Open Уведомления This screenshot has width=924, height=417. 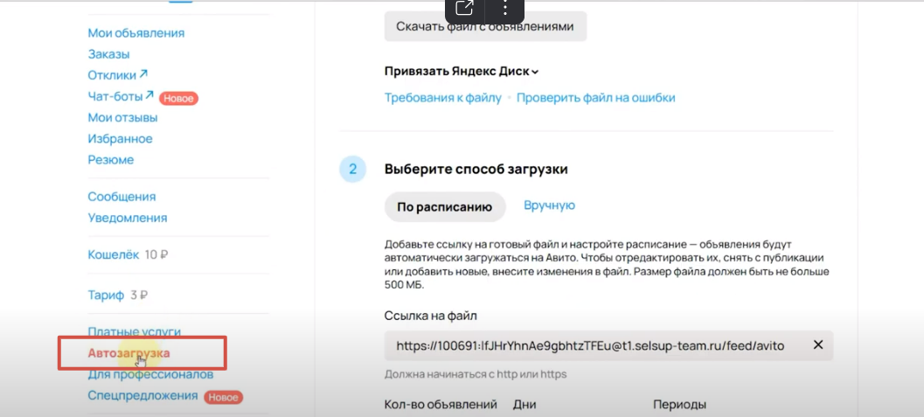click(128, 218)
